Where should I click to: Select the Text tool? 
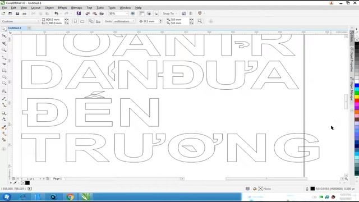pyautogui.click(x=4, y=91)
